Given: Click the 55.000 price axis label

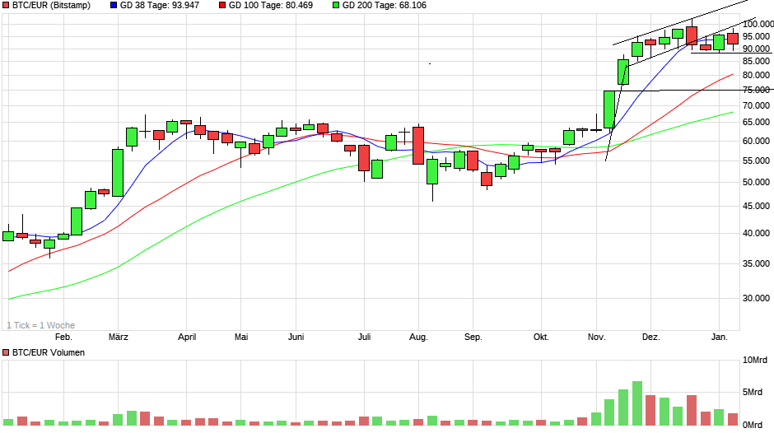Looking at the screenshot, I should [x=756, y=161].
